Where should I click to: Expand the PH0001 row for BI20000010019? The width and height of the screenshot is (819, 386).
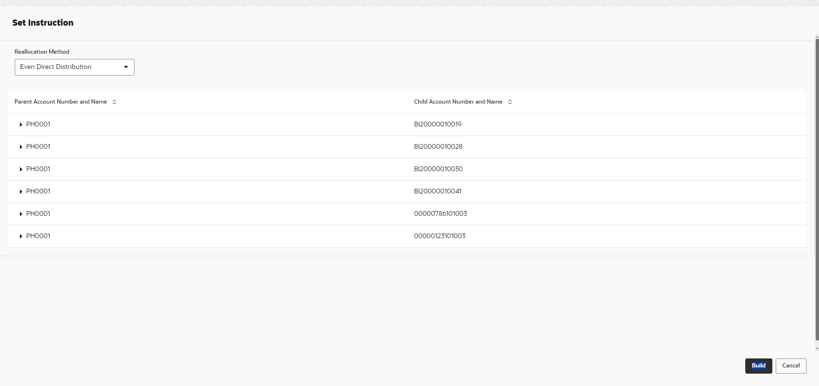(21, 125)
